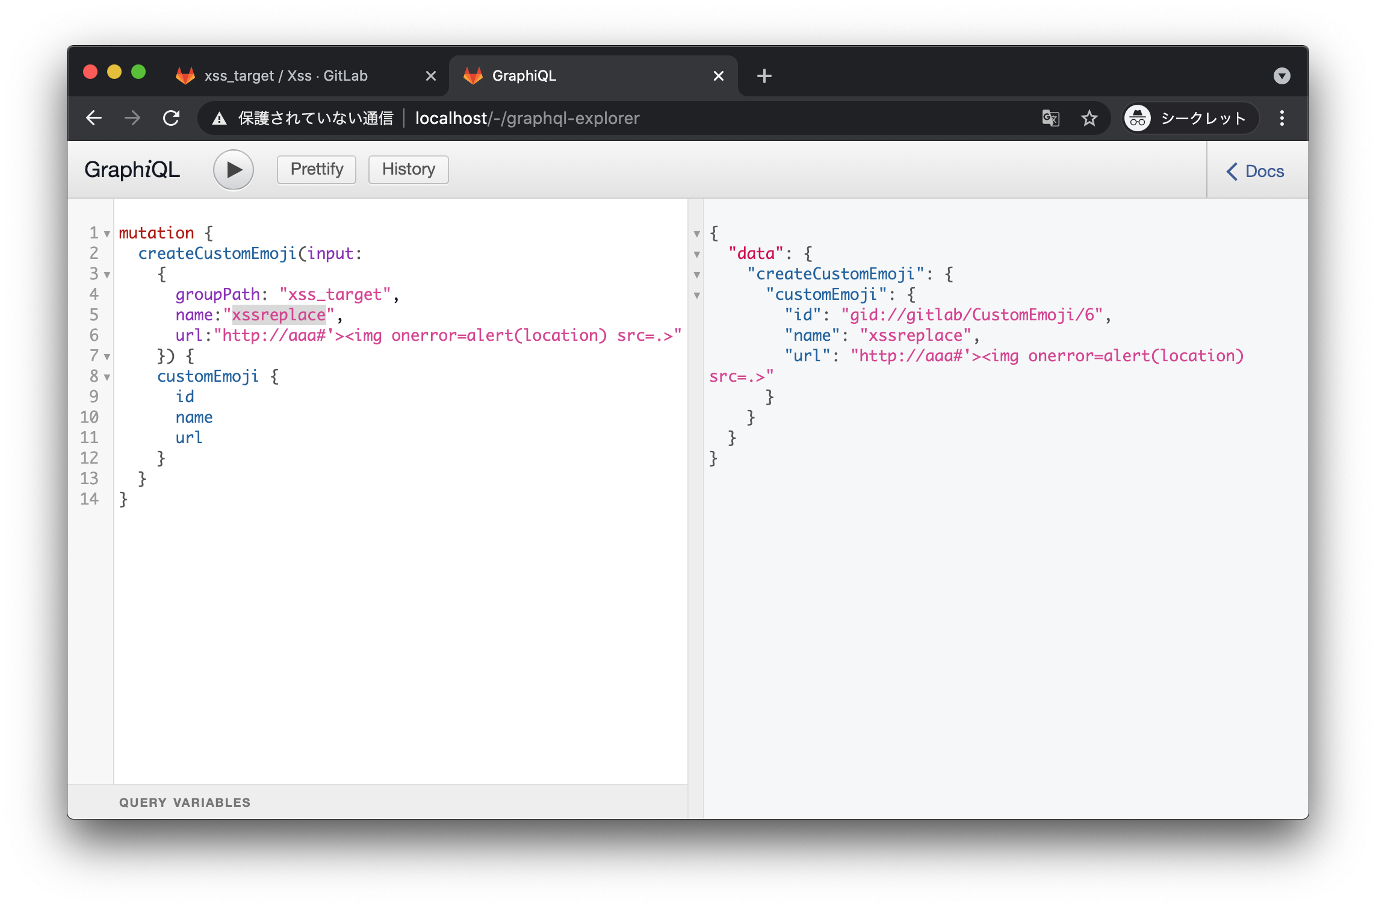Click the groupPath argument in the query
This screenshot has height=908, width=1376.
pyautogui.click(x=217, y=294)
